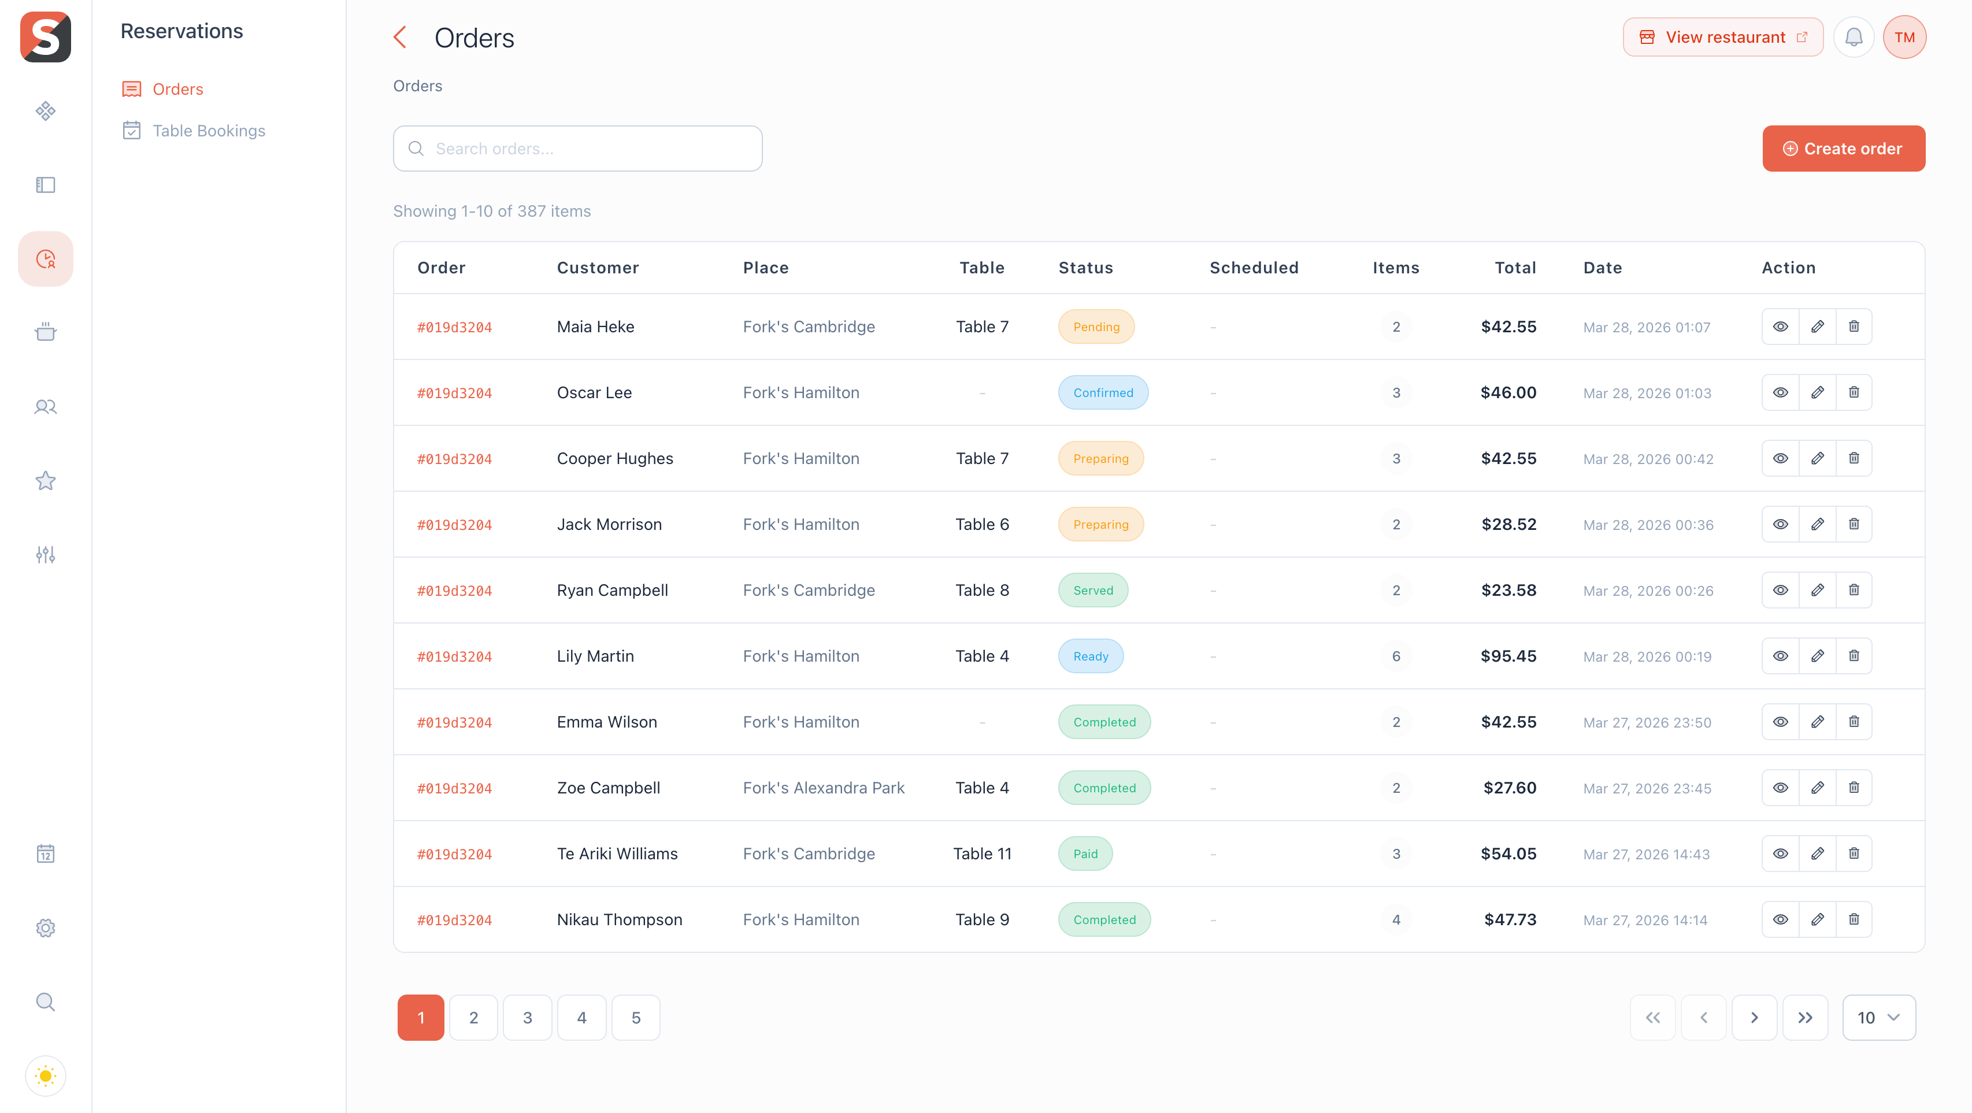
Task: Open the customers people icon in sidebar
Action: click(x=45, y=407)
